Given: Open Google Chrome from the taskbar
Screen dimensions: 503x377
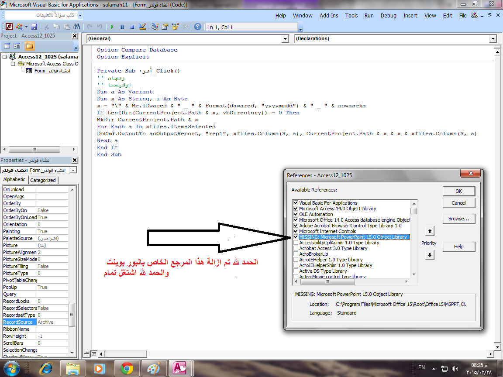Looking at the screenshot, I should [127, 368].
